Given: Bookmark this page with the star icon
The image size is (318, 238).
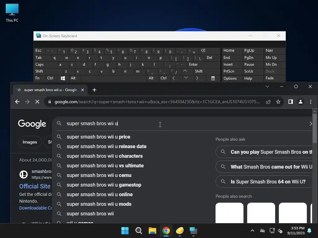Looking at the screenshot, I should pyautogui.click(x=278, y=102).
